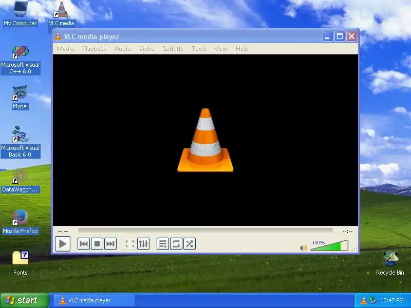Show extended settings and effects
The width and height of the screenshot is (411, 308).
click(143, 244)
